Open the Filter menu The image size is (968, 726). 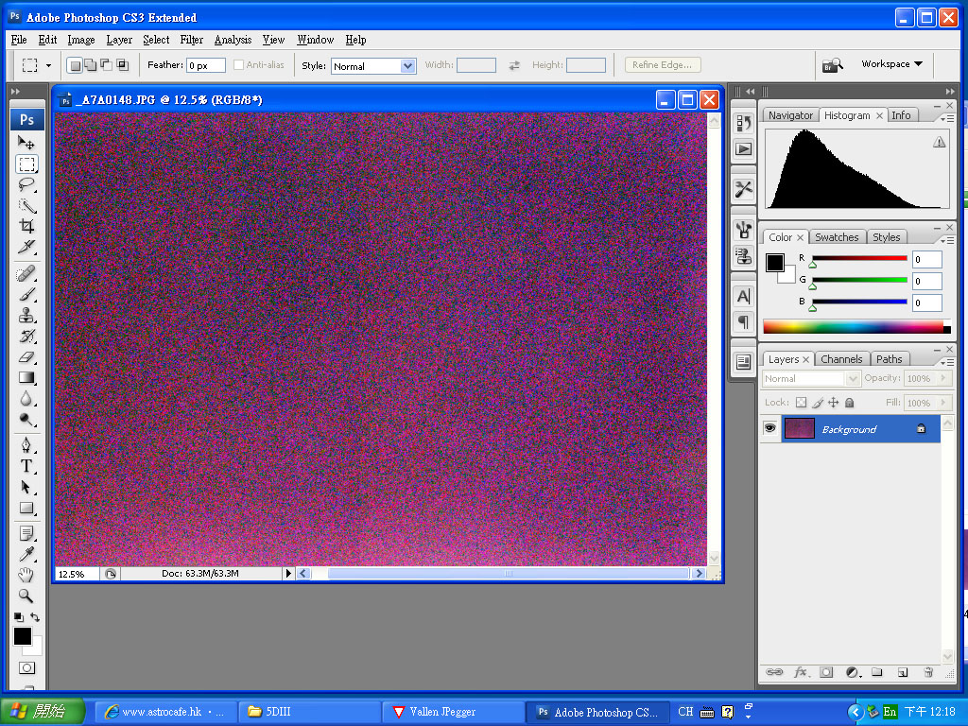coord(192,40)
